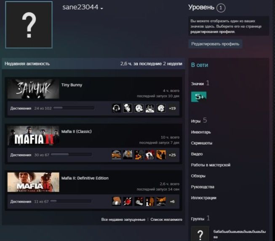Open the Mafia II (Classic) title link
The height and width of the screenshot is (241, 275).
76,131
